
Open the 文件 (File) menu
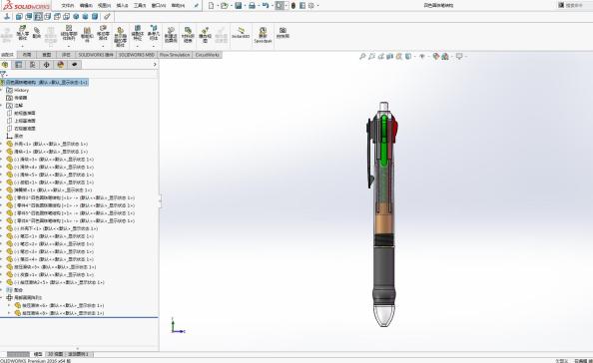(x=68, y=5)
